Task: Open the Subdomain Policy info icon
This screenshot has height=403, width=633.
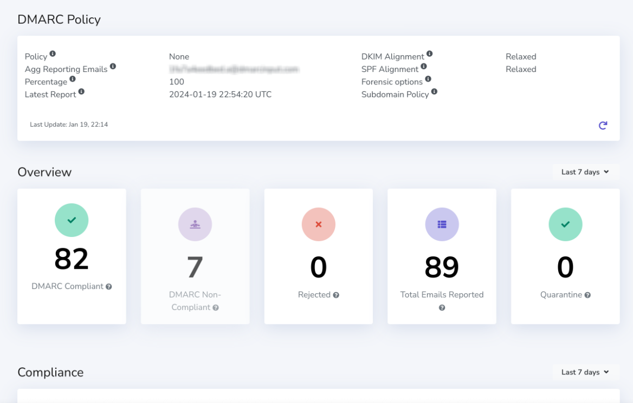Action: 435,92
